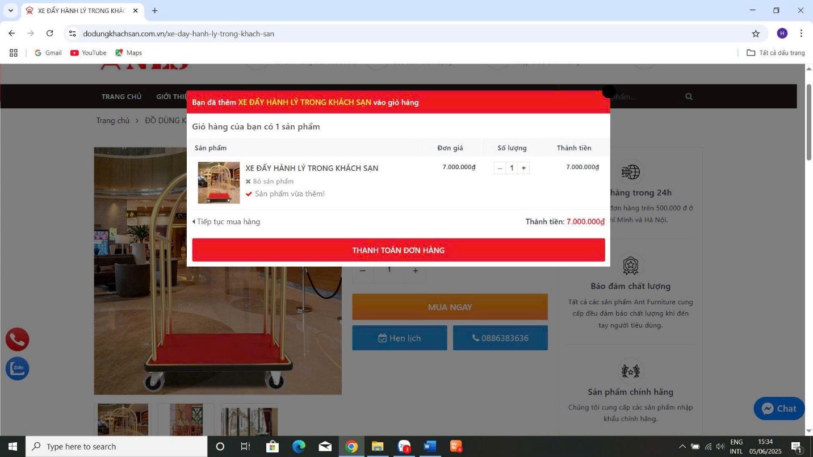813x457 pixels.
Task: Click the THANH TOÁN ĐƠN HÀNG button
Action: point(397,250)
